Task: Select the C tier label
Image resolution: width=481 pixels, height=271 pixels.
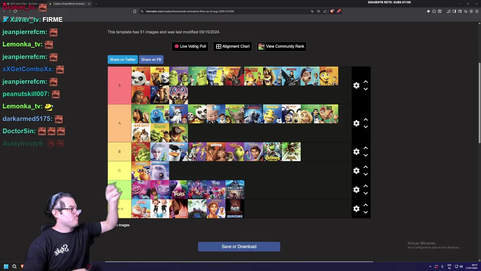Action: pos(119,171)
